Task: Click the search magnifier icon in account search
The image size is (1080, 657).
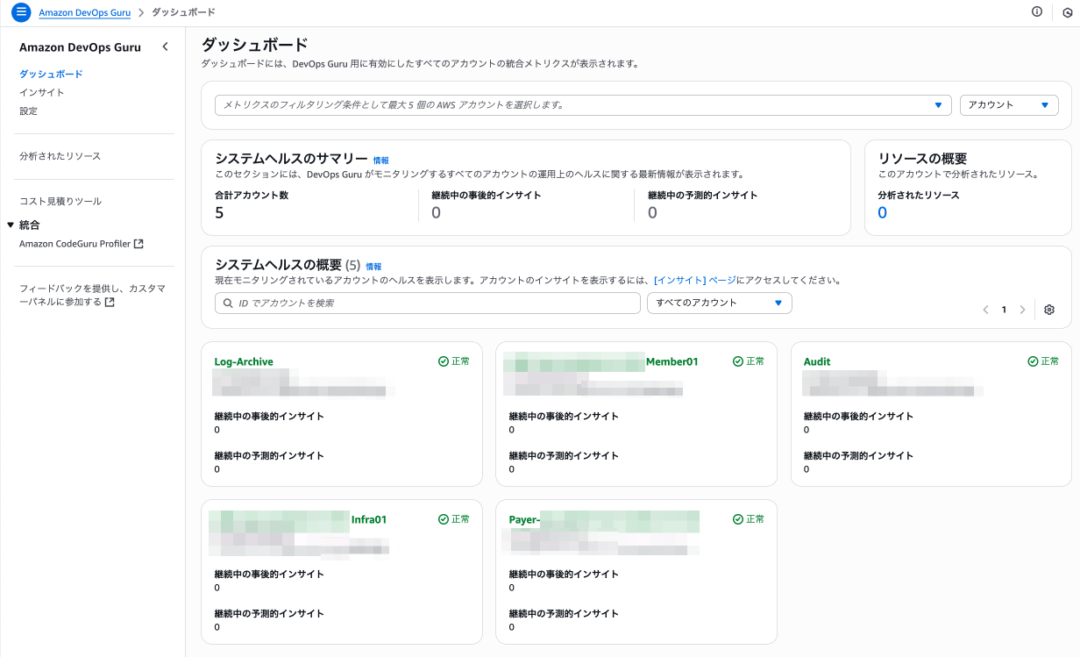Action: click(227, 303)
